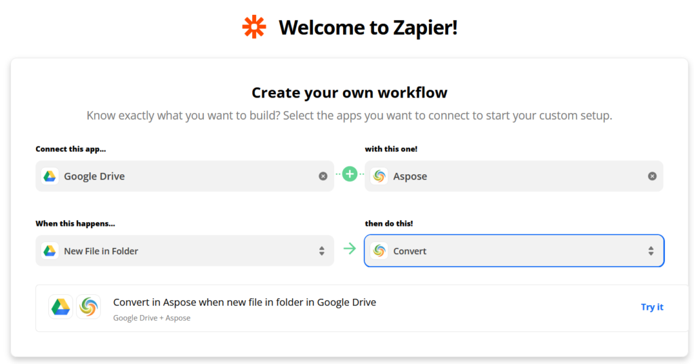694x364 pixels.
Task: Click Google Drive icon in the suggested workflow card
Action: 60,307
